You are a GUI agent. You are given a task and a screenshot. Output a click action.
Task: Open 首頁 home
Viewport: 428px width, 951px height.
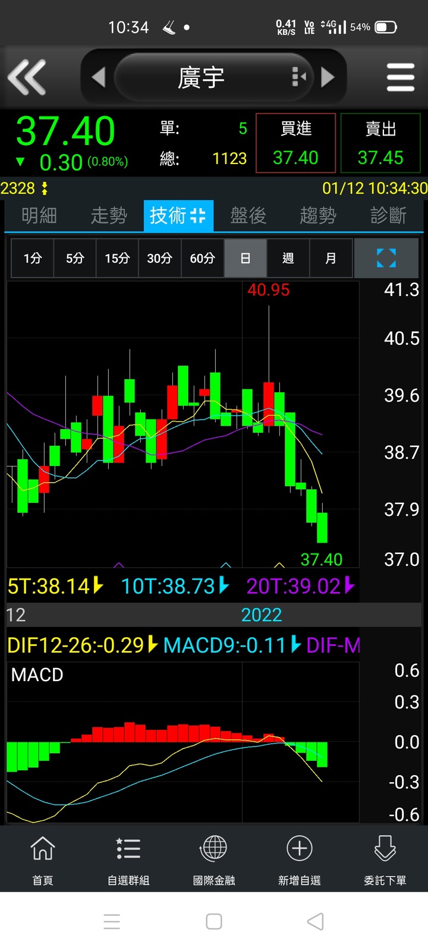coord(43,859)
